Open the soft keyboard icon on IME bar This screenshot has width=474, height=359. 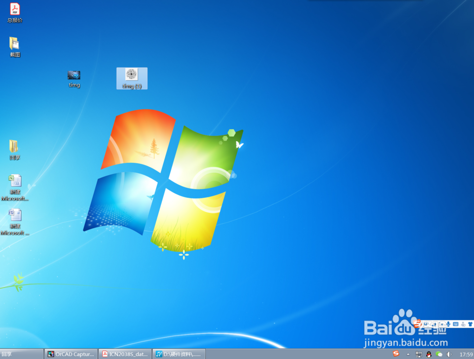tap(456, 324)
